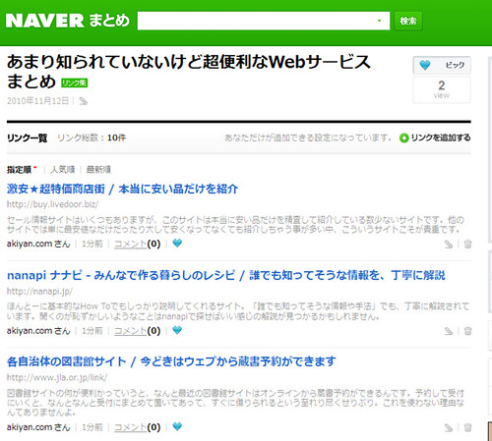Open nanapi ナナピ link title
This screenshot has height=441, width=492.
226,275
